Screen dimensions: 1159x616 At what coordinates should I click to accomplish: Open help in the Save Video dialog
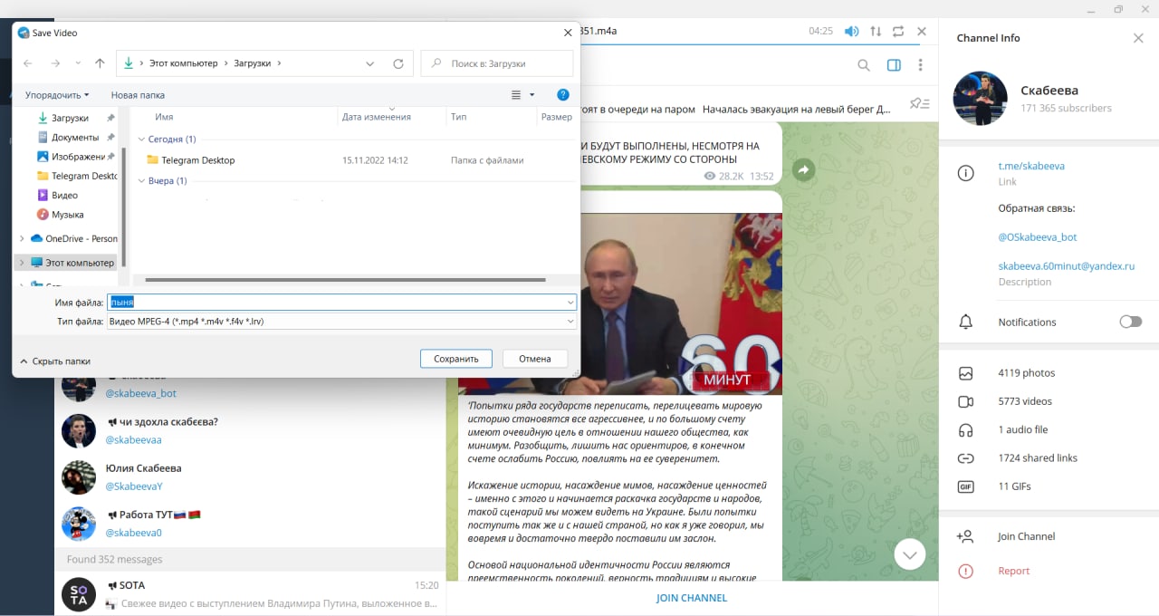563,94
